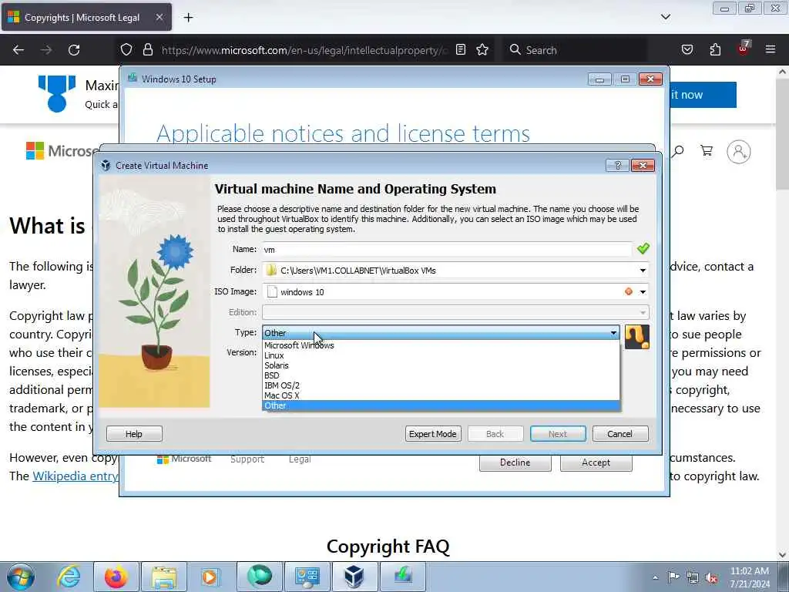Click Support link in Windows 10 Setup
This screenshot has width=789, height=592.
coord(247,459)
